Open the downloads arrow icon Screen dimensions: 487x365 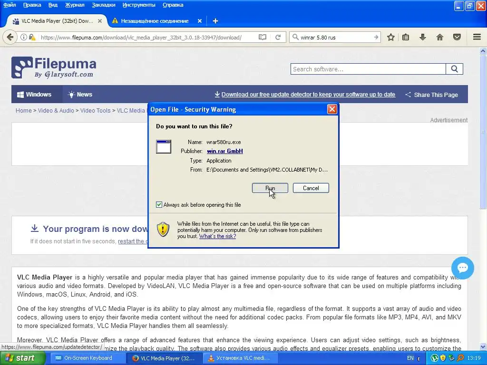point(423,38)
